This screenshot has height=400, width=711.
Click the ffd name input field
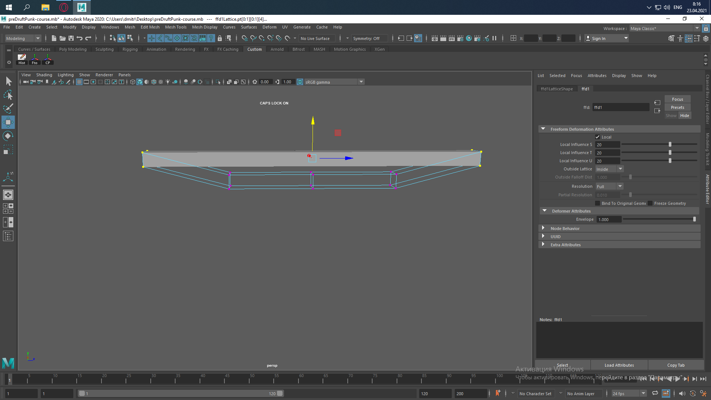coord(621,107)
